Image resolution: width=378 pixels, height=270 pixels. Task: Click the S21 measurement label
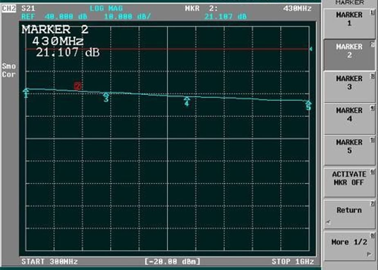[28, 9]
